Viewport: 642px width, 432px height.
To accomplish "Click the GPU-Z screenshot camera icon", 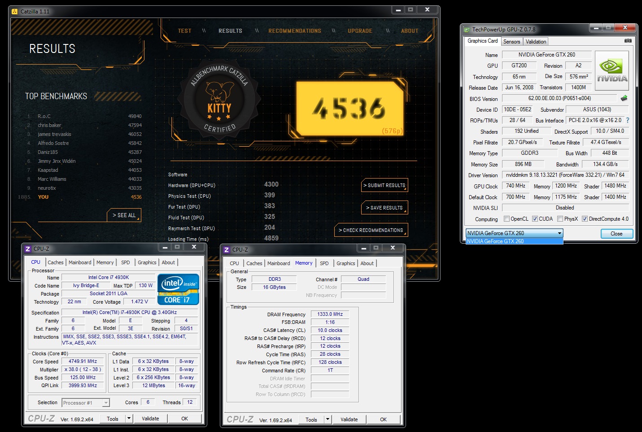I will (x=628, y=41).
